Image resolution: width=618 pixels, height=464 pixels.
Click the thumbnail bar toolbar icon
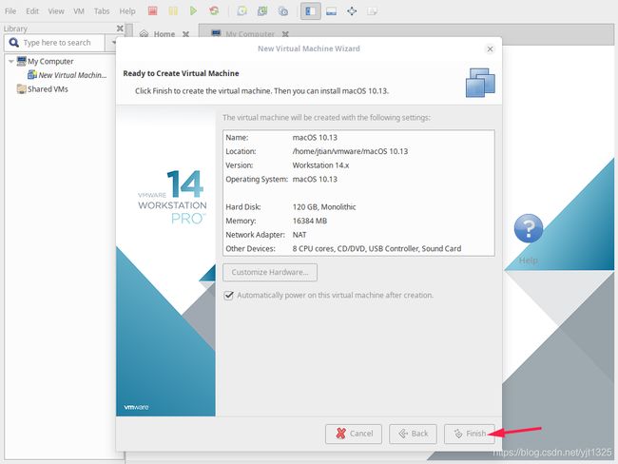(x=331, y=11)
